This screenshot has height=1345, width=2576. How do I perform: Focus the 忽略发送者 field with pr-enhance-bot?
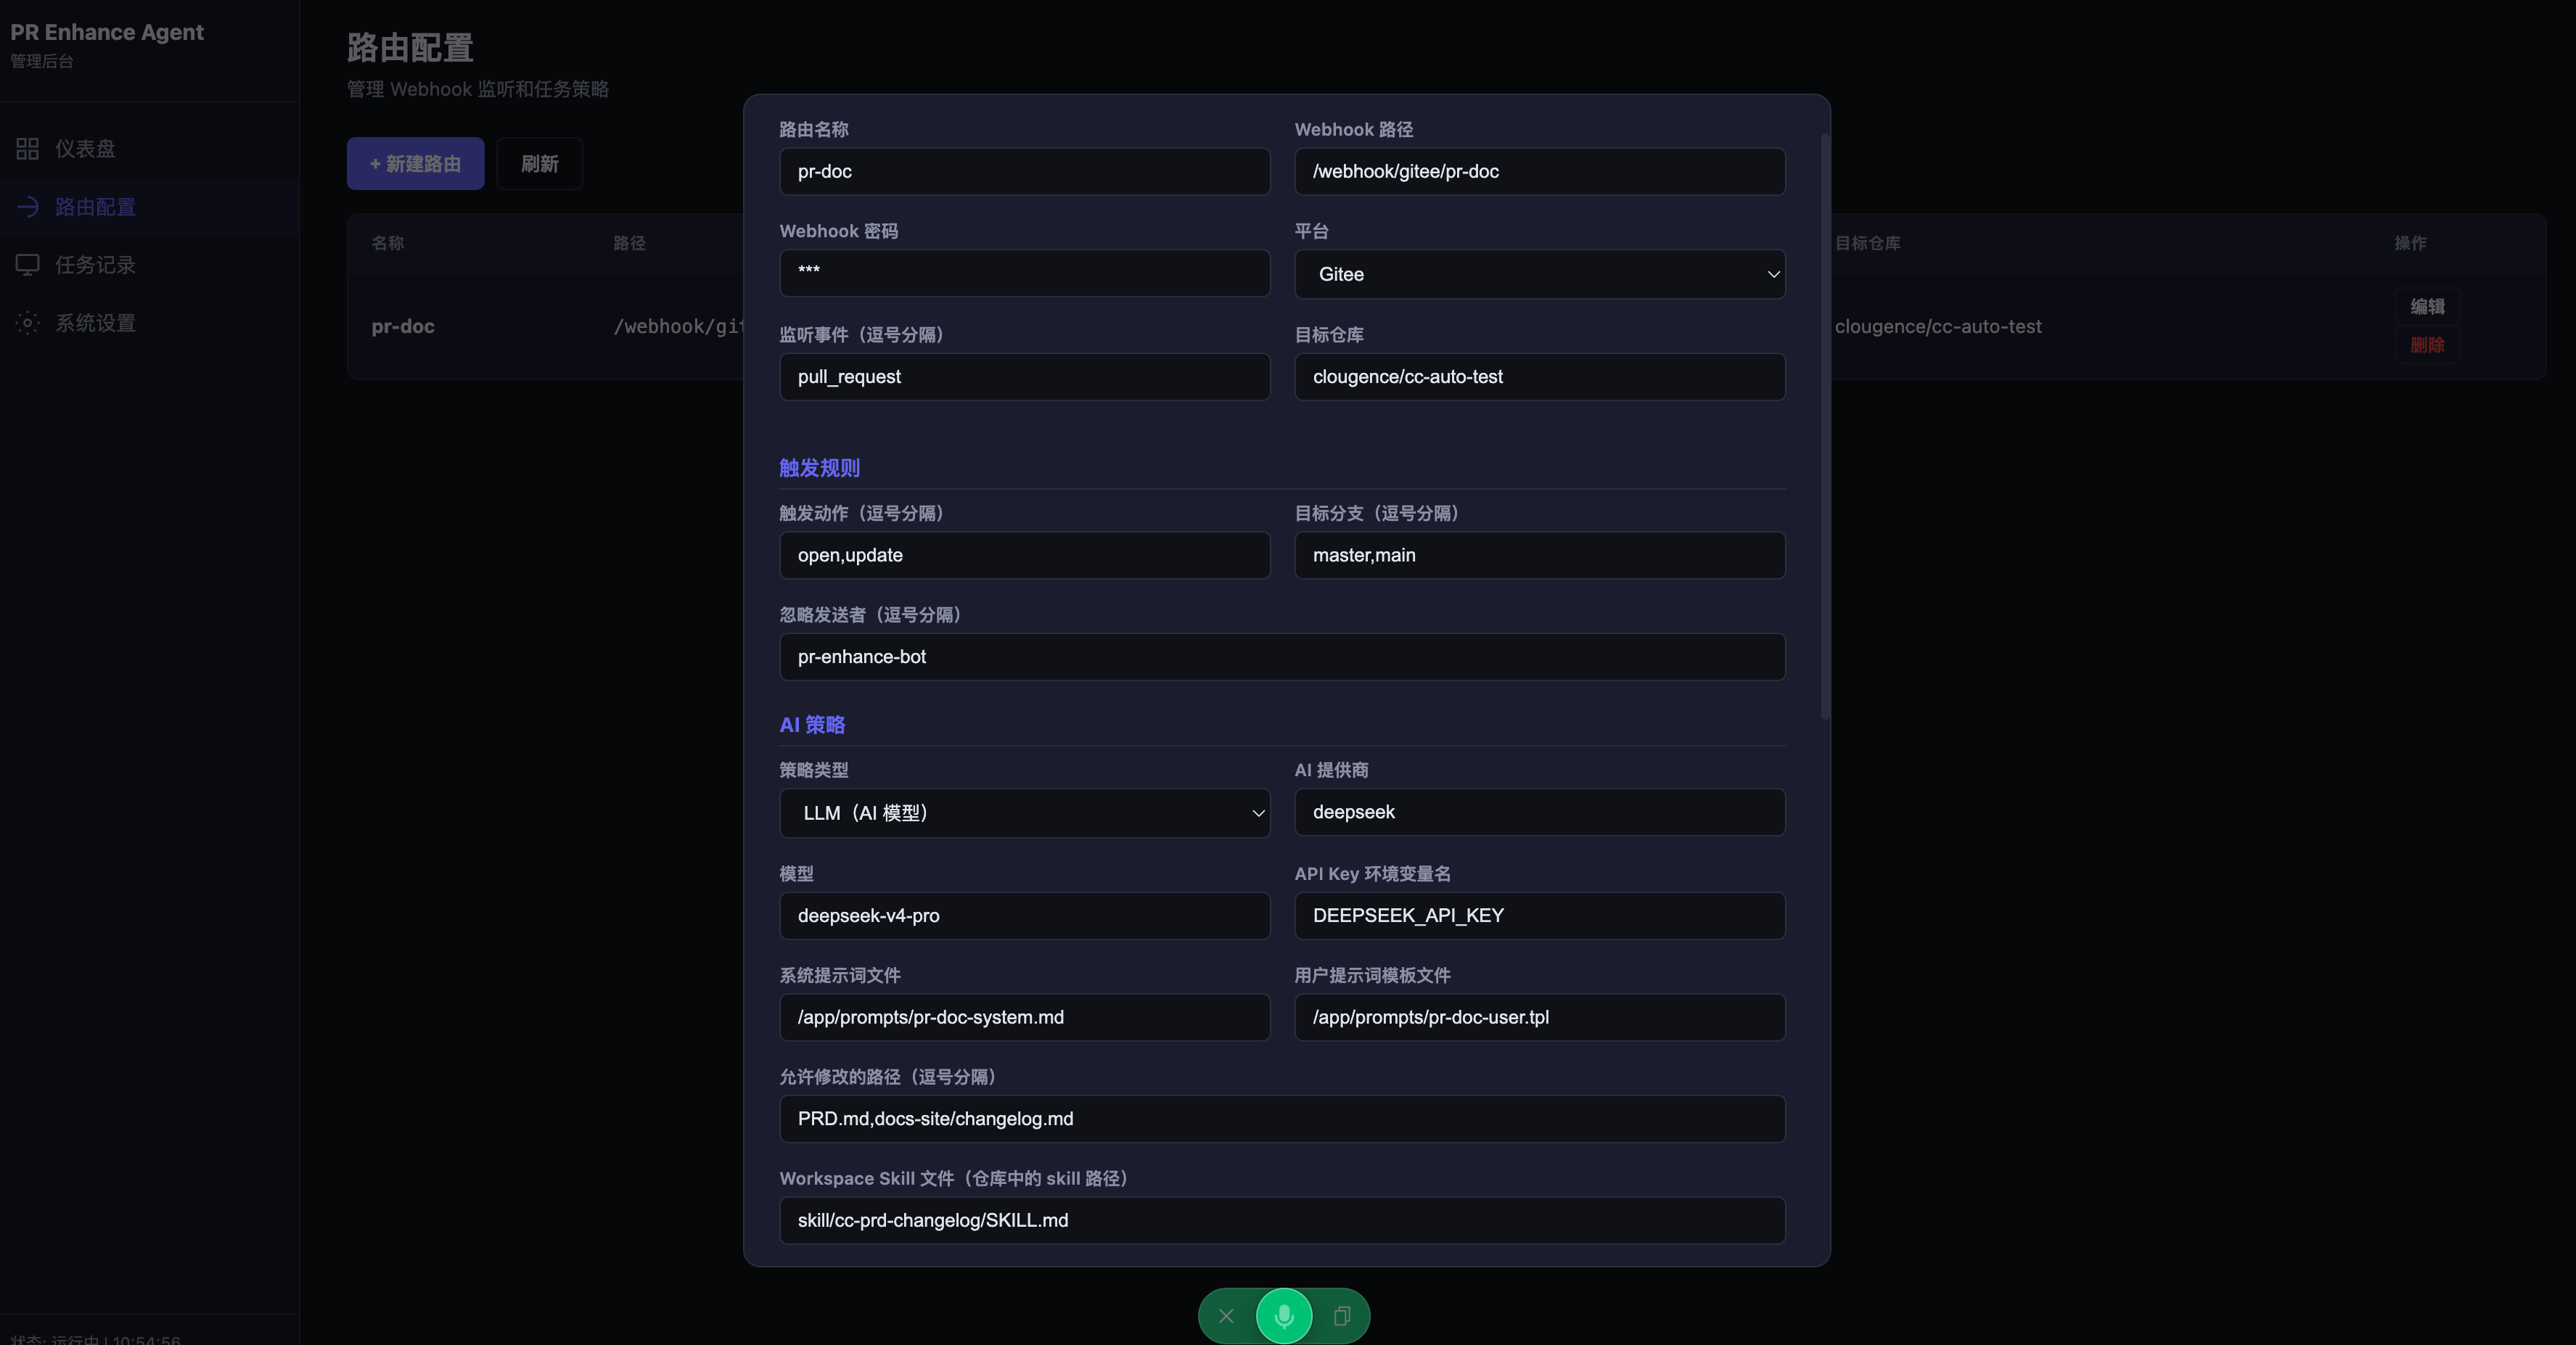click(1282, 657)
